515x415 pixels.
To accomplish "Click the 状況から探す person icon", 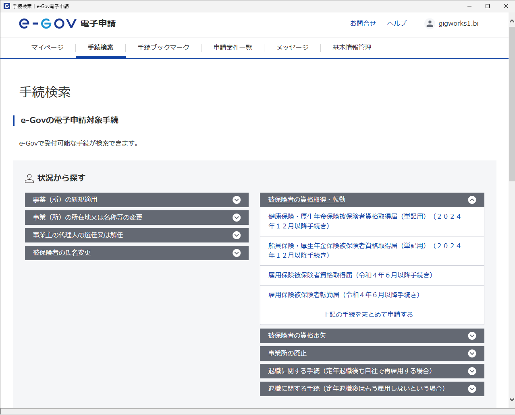I will (x=29, y=179).
